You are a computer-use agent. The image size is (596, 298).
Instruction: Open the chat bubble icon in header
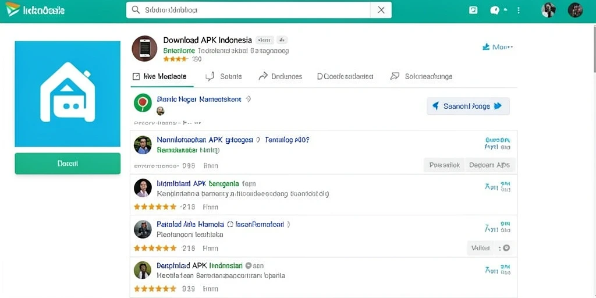tap(495, 10)
